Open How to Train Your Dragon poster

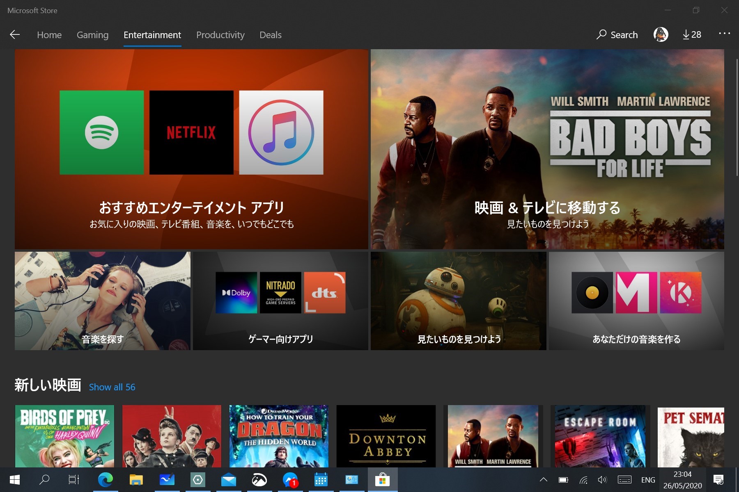279,436
